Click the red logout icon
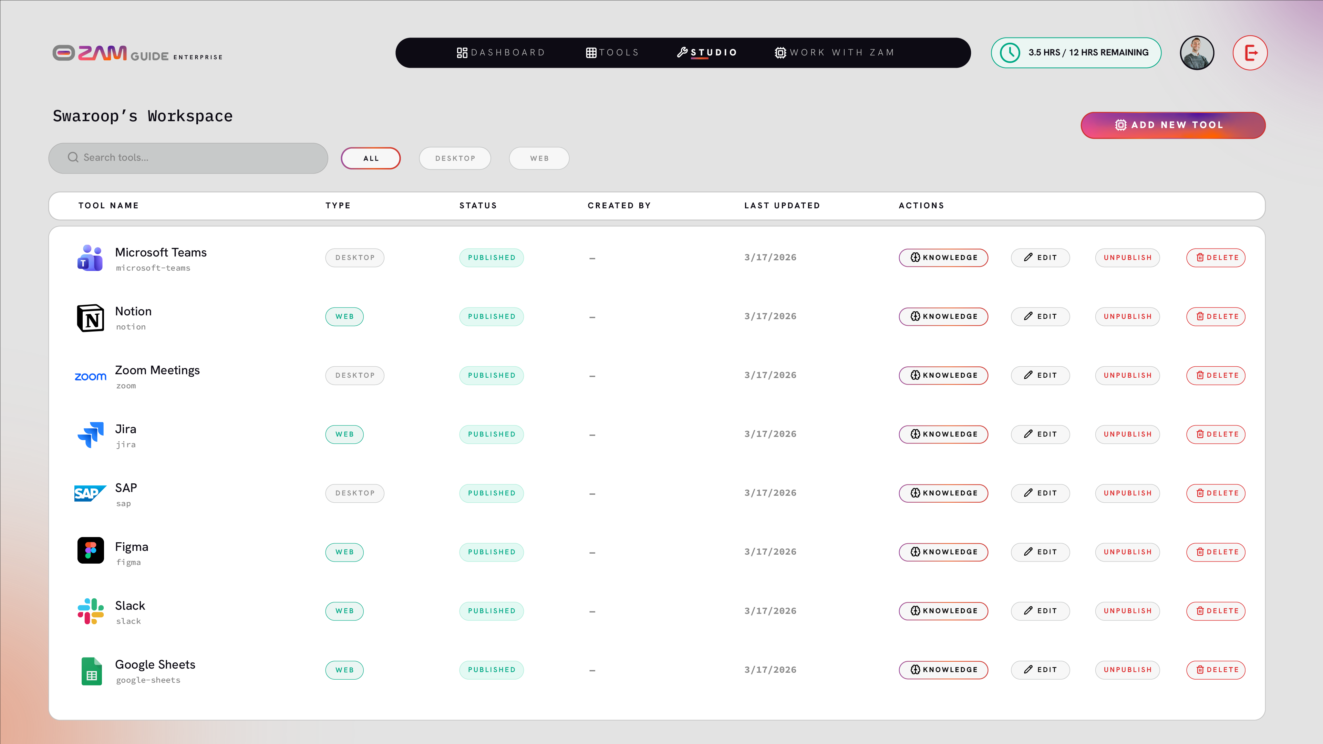Image resolution: width=1323 pixels, height=744 pixels. 1250,52
